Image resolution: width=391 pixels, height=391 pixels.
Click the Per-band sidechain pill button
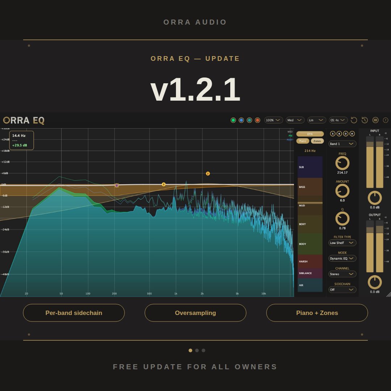[74, 313]
